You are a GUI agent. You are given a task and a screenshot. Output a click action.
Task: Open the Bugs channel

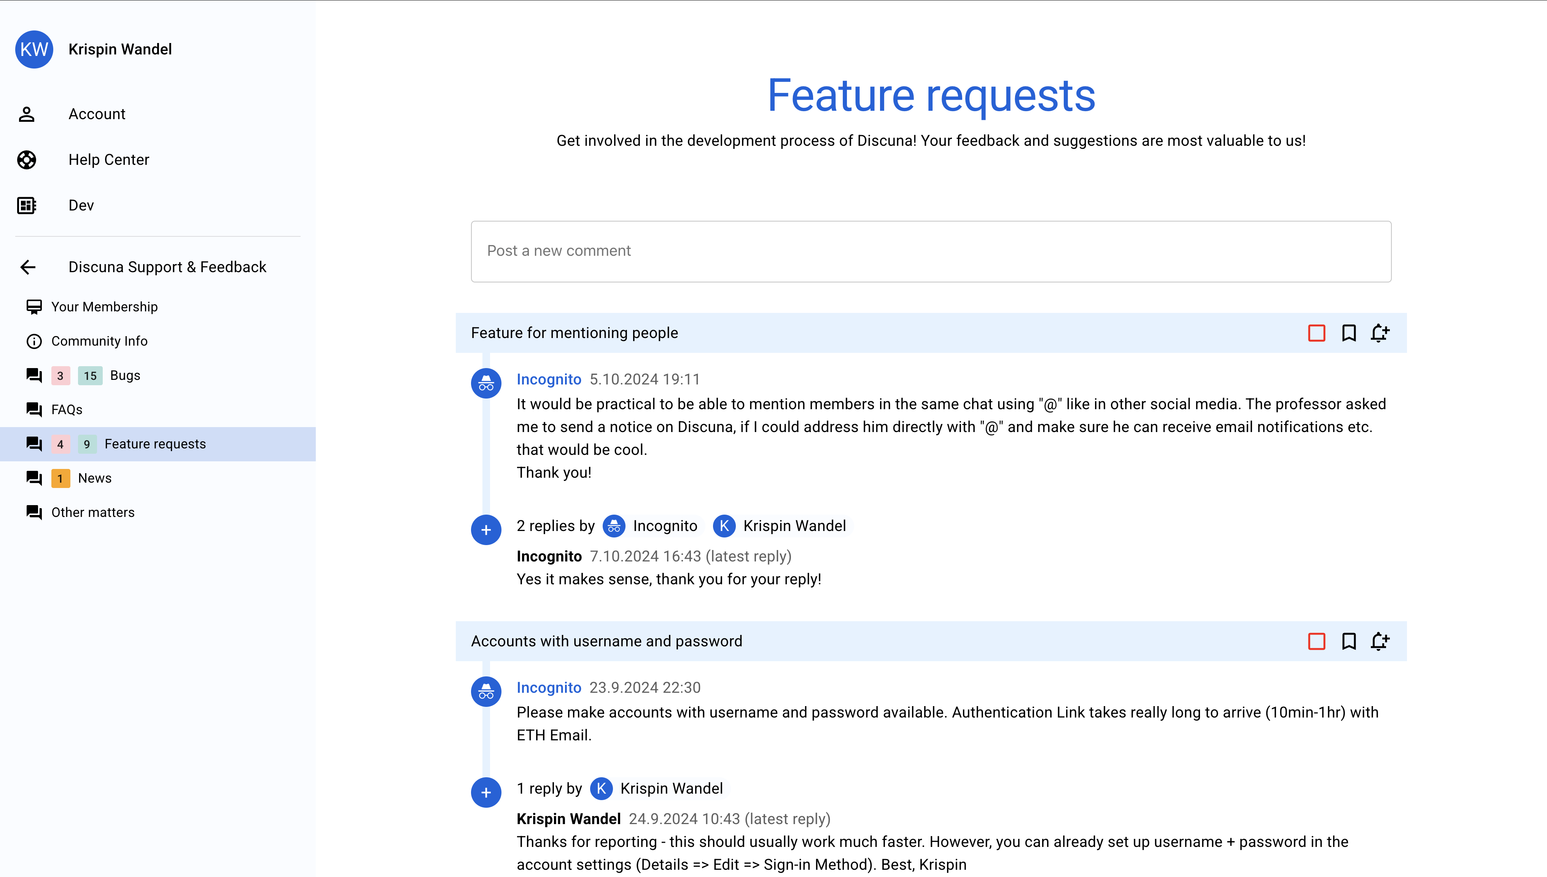click(x=124, y=375)
